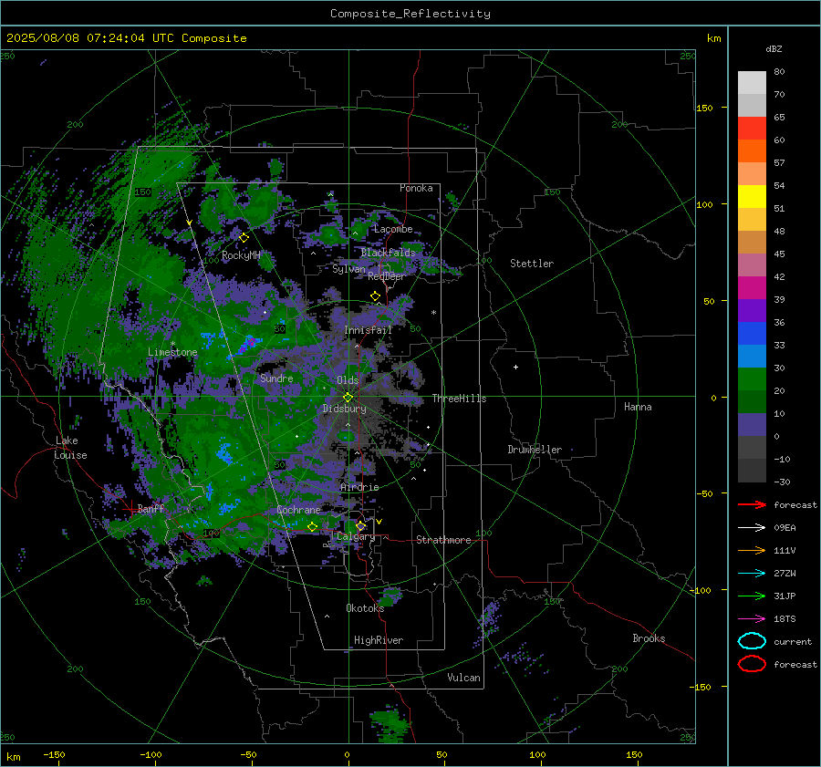Click yellow diamond marker below RedDeer

(376, 296)
